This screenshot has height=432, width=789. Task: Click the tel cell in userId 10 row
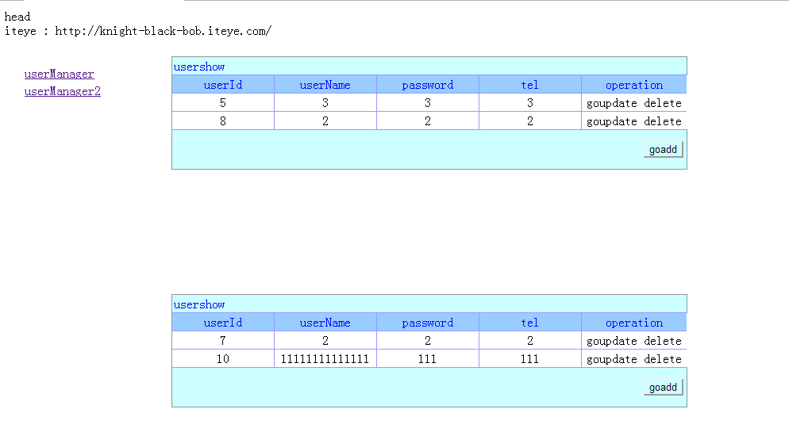tap(530, 358)
